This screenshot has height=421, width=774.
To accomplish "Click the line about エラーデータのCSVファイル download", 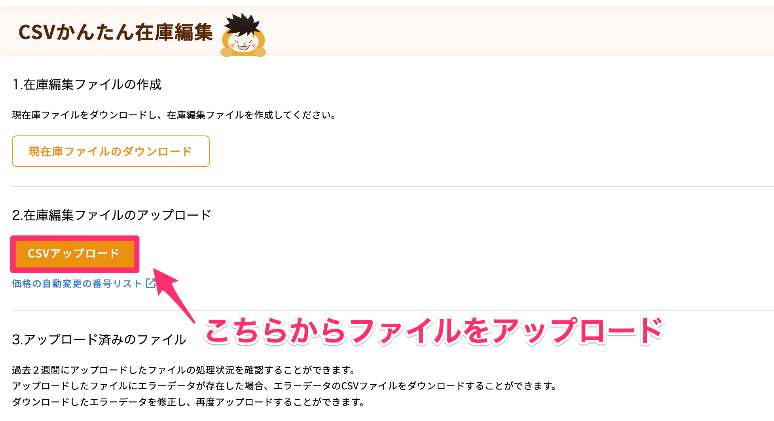I will pos(285,386).
